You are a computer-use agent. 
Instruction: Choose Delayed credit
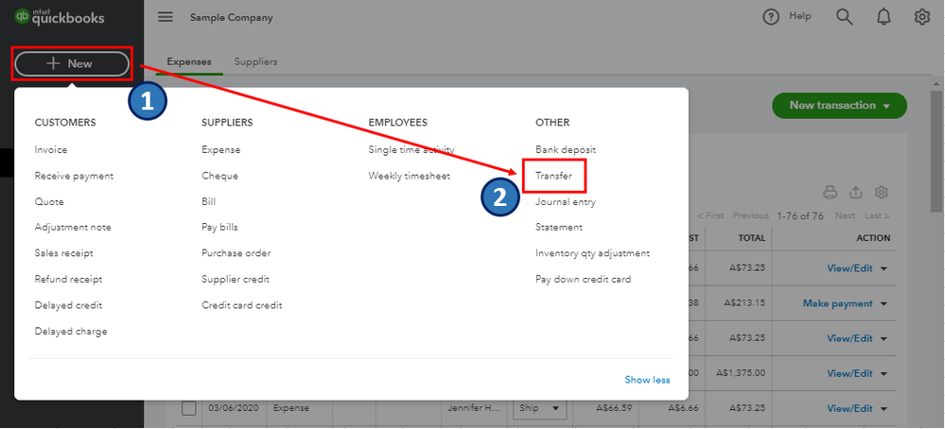click(x=68, y=305)
